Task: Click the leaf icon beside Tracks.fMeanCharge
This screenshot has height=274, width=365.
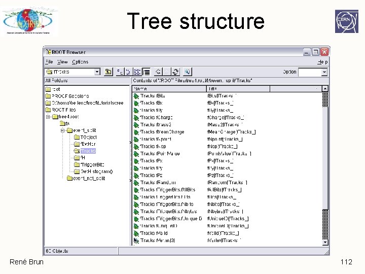Action: coord(136,132)
